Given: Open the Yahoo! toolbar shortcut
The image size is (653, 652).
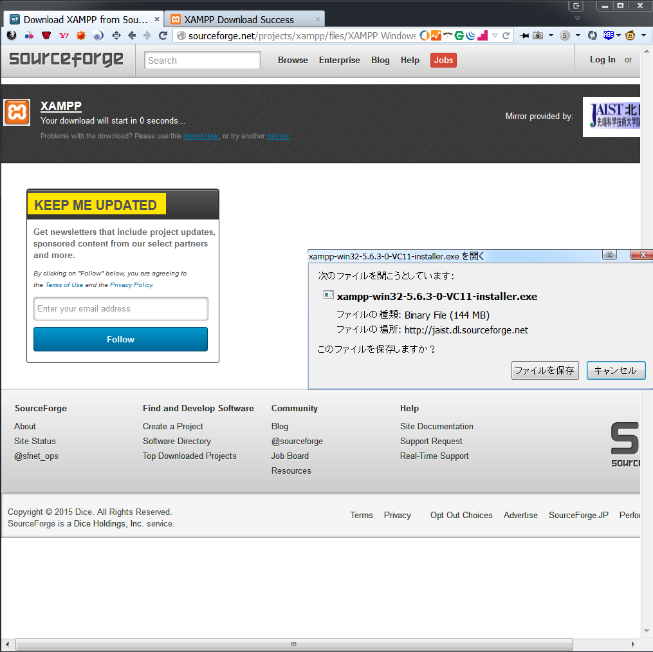Looking at the screenshot, I should click(x=64, y=35).
